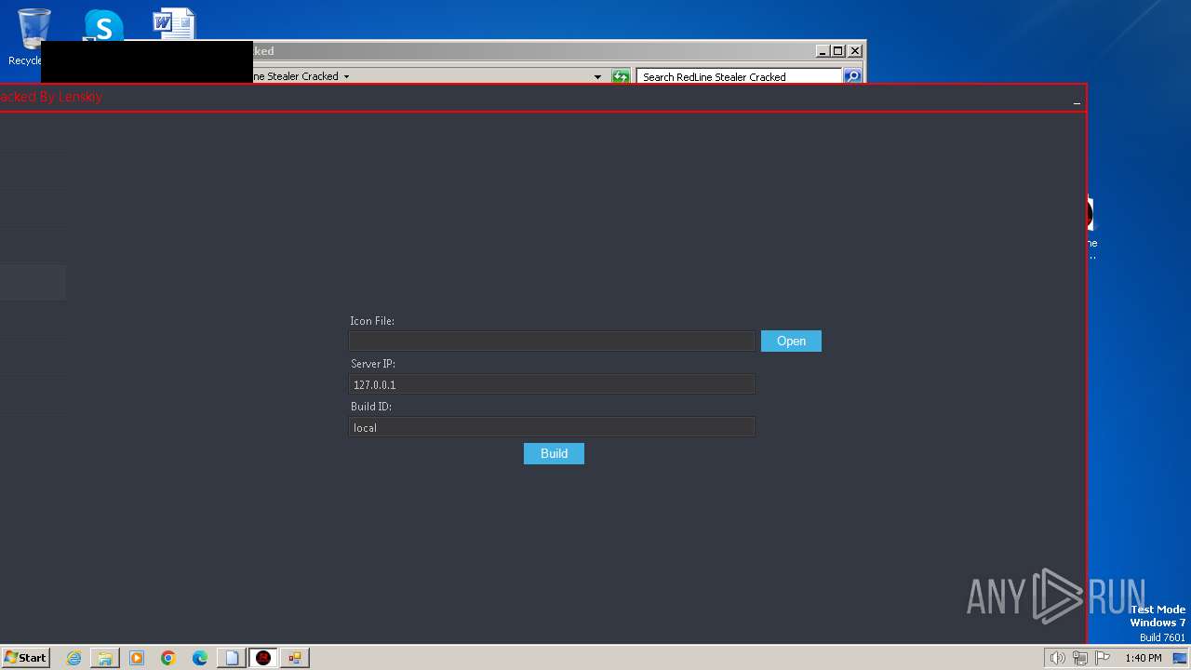1191x670 pixels.
Task: Refresh the Explorer folder view
Action: pyautogui.click(x=621, y=76)
